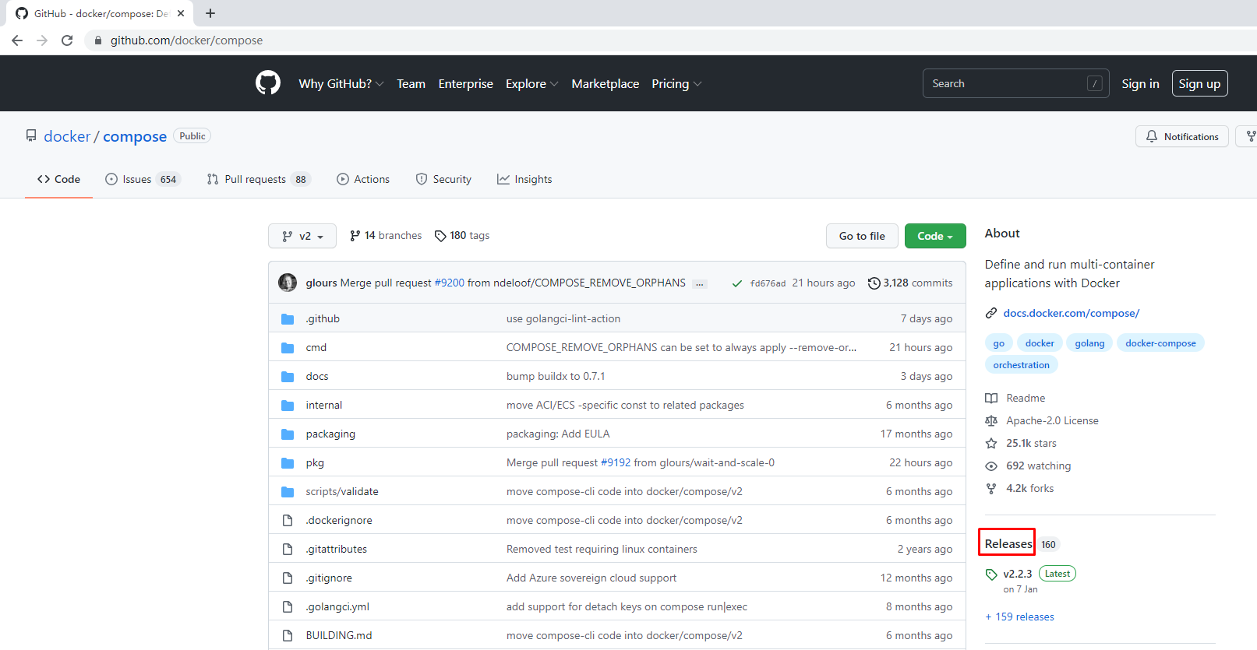1257x650 pixels.
Task: Click the folder icon beside docs
Action: tap(288, 377)
